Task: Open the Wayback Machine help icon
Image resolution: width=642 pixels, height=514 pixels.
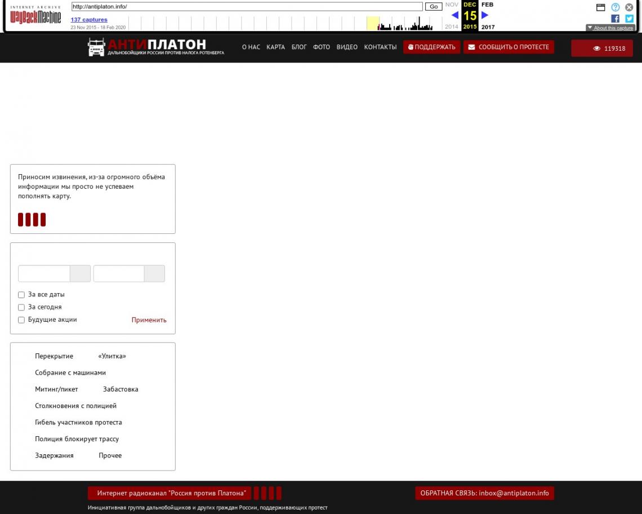Action: (x=616, y=7)
